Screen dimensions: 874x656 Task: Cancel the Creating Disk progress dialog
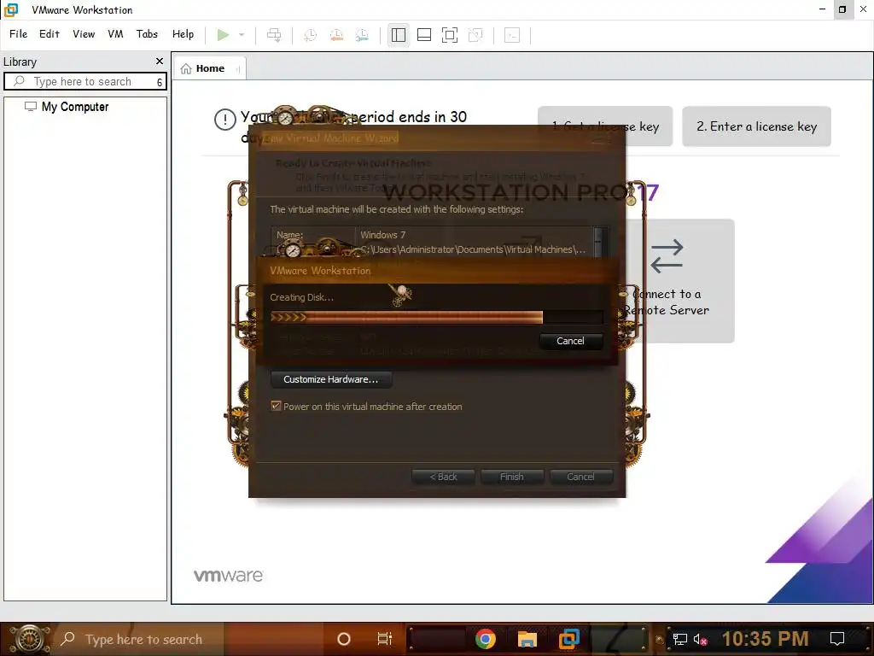pos(571,341)
